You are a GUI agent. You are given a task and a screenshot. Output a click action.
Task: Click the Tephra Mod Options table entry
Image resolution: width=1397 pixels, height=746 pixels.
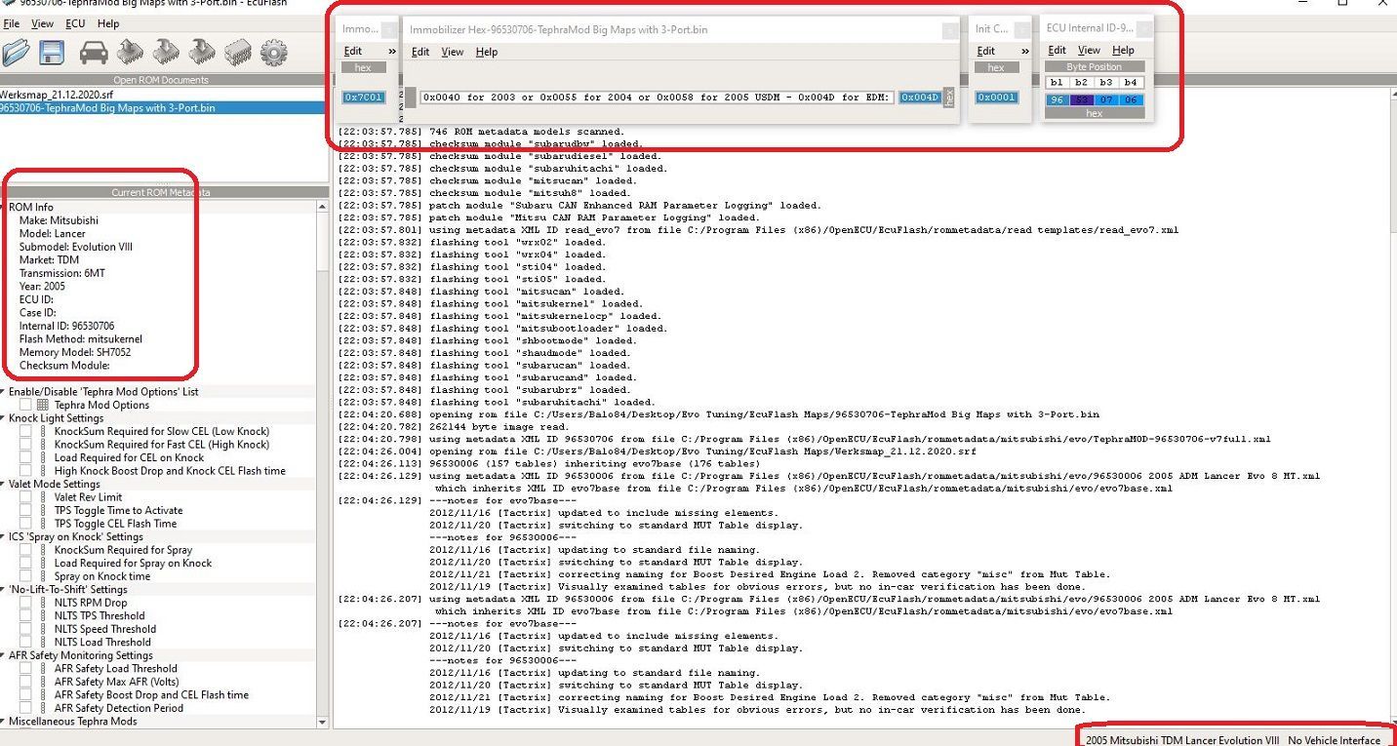click(101, 405)
